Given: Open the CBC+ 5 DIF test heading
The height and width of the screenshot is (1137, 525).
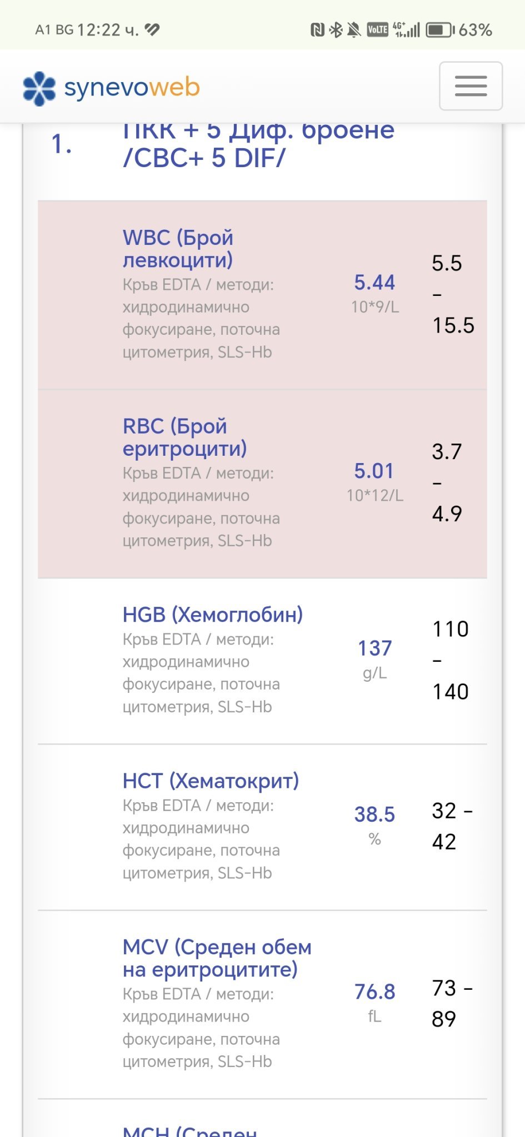Looking at the screenshot, I should pos(258,144).
